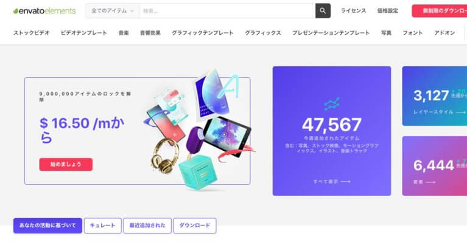Click inside the search input field

(227, 11)
